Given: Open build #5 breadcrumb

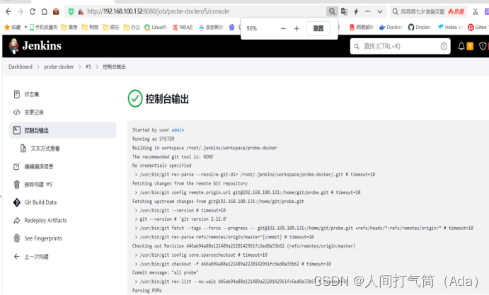Looking at the screenshot, I should point(88,66).
